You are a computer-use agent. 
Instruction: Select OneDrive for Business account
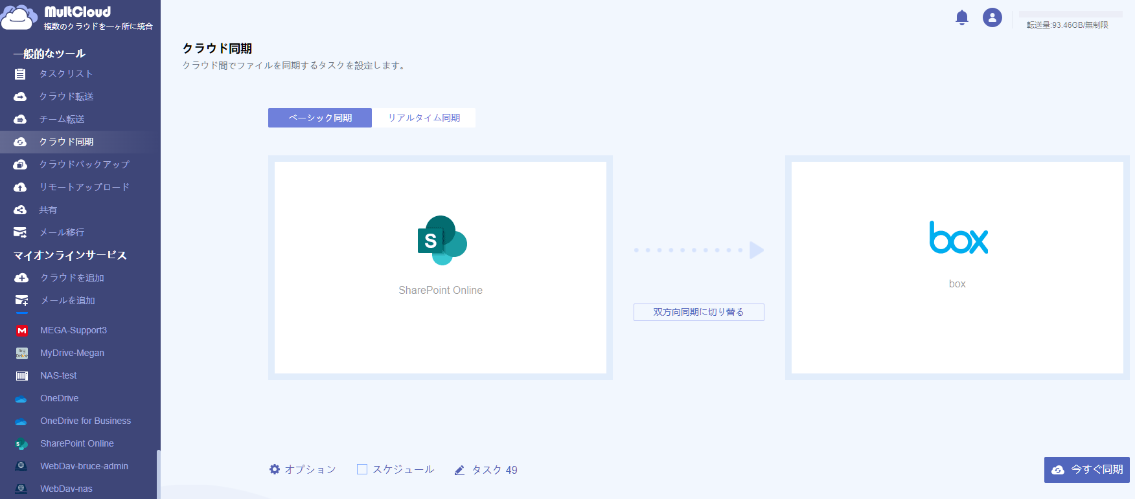(x=86, y=421)
